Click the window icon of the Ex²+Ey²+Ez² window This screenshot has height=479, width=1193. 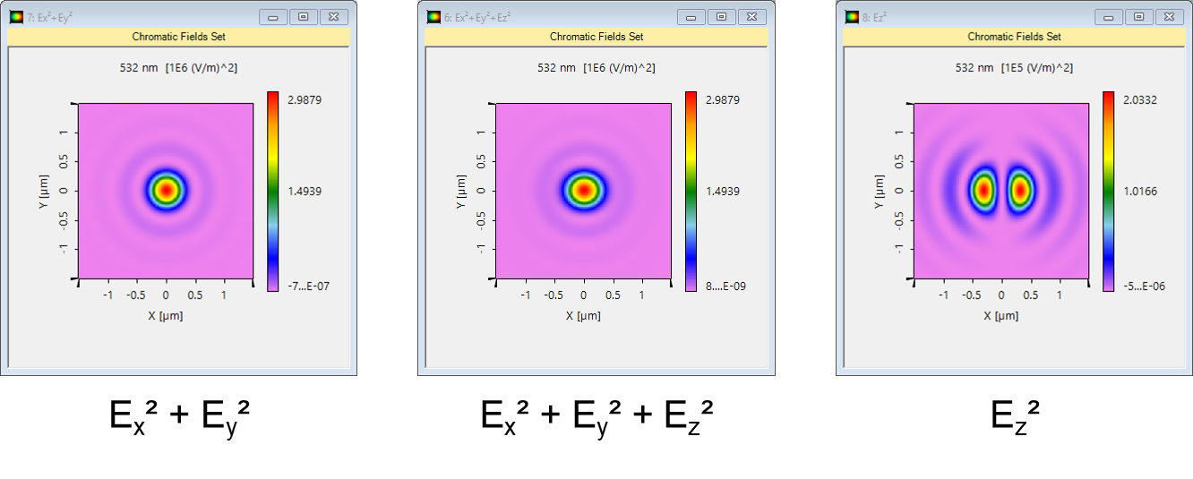click(433, 16)
